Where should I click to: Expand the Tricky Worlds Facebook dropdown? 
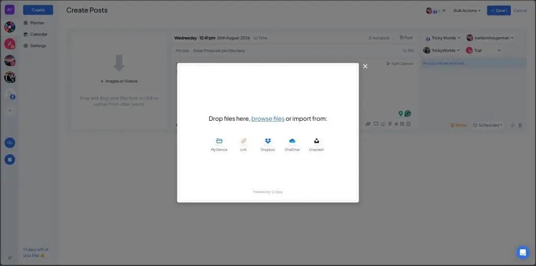pyautogui.click(x=442, y=38)
